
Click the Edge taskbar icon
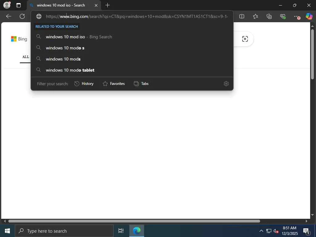(x=137, y=231)
